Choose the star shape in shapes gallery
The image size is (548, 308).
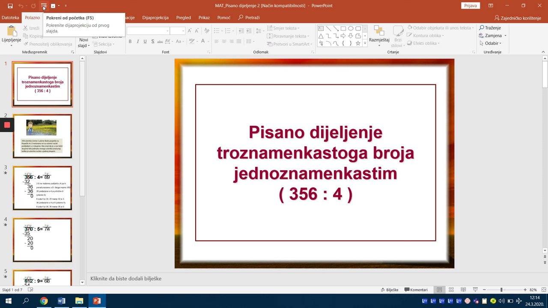pos(358,43)
